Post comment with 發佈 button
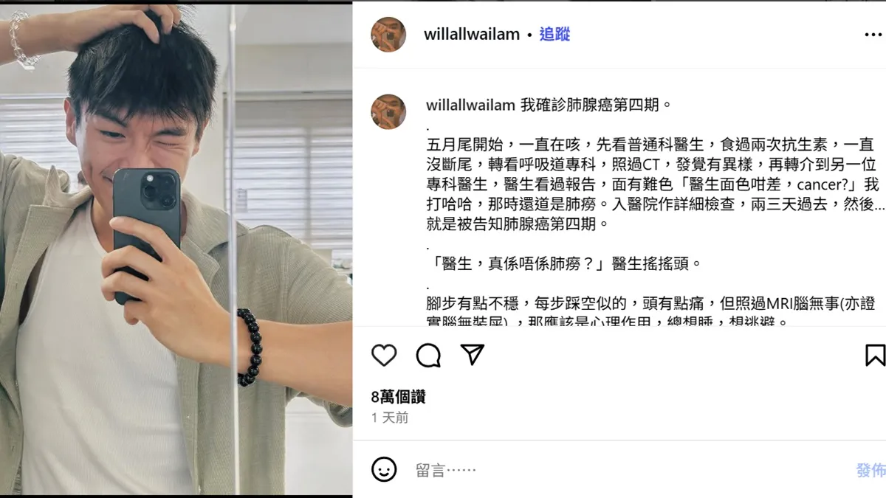Image resolution: width=886 pixels, height=498 pixels. (x=871, y=470)
